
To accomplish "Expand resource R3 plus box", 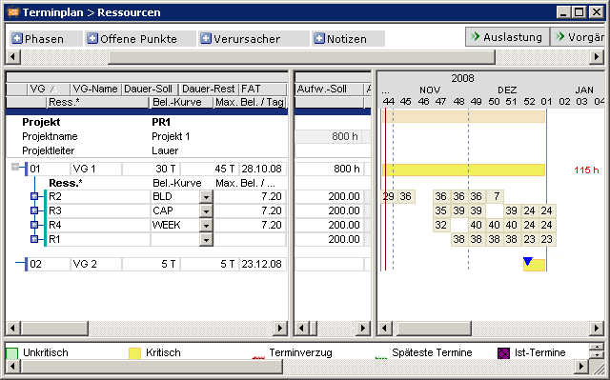I will [x=34, y=210].
